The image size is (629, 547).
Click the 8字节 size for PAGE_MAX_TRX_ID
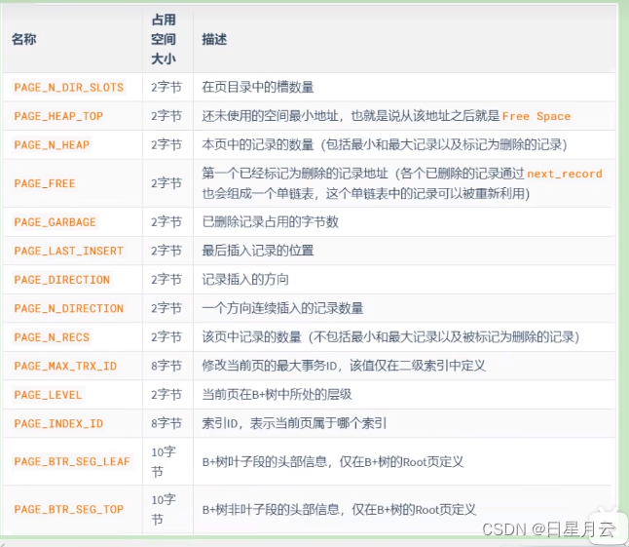coord(166,366)
